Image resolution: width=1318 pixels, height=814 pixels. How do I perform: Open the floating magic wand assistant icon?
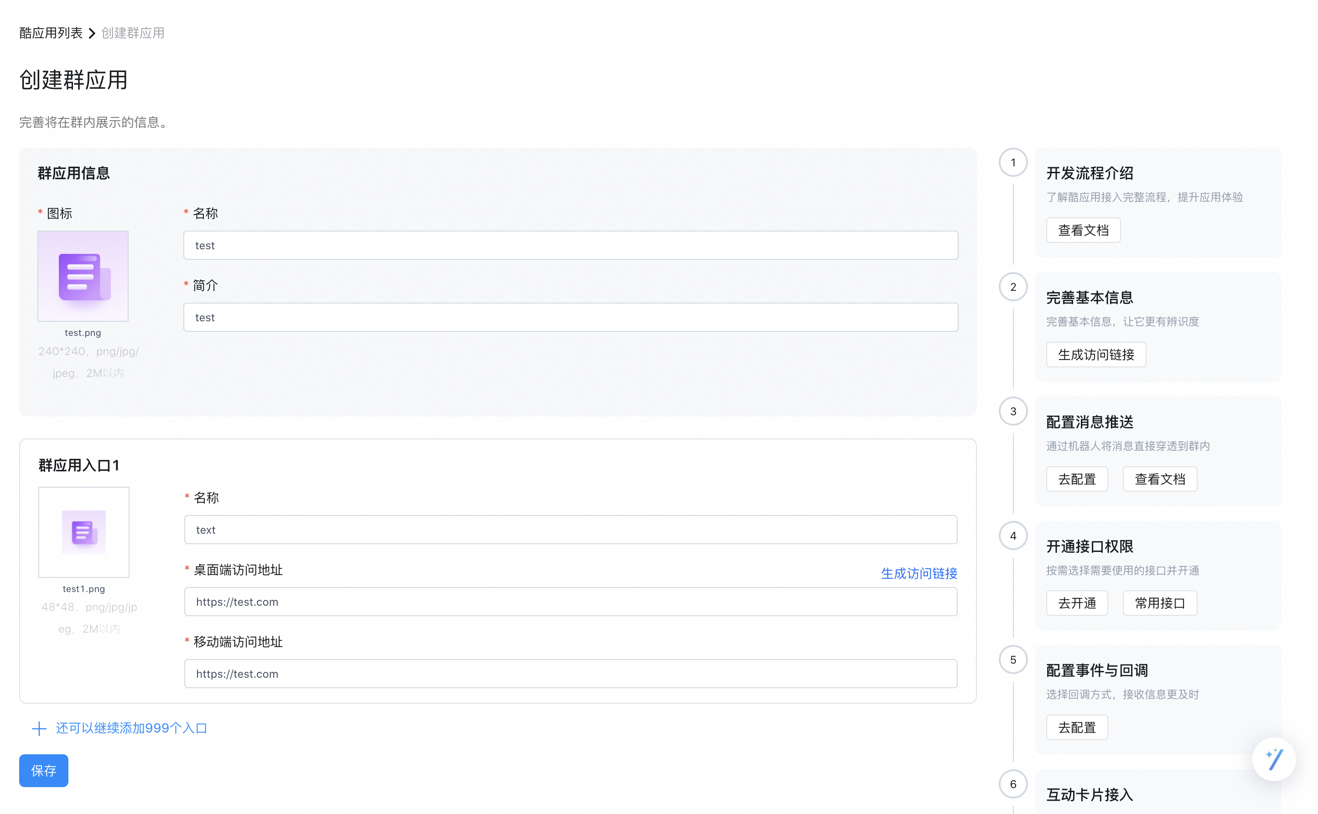pos(1274,759)
